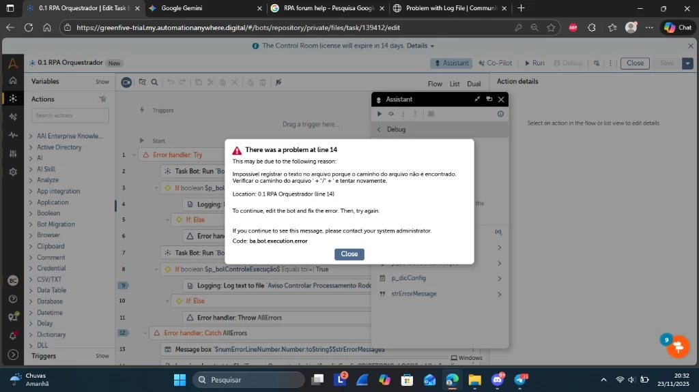
Task: Open the Edge Copilot Chat button
Action: (678, 28)
